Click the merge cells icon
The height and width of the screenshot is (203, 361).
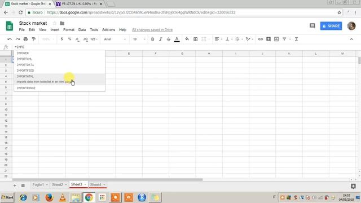click(x=204, y=39)
